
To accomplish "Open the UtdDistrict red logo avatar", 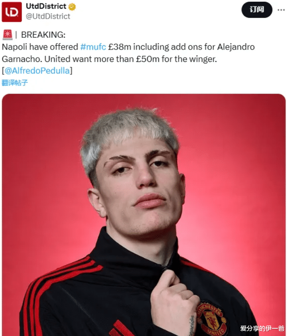I will (x=12, y=12).
